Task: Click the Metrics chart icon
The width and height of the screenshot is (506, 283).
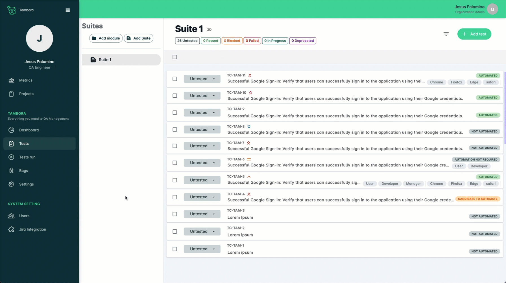Action: tap(11, 80)
